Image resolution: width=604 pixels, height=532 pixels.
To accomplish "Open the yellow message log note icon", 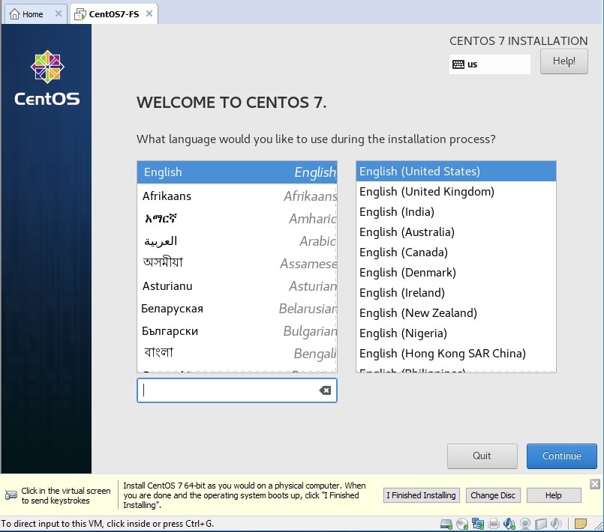I will point(580,524).
